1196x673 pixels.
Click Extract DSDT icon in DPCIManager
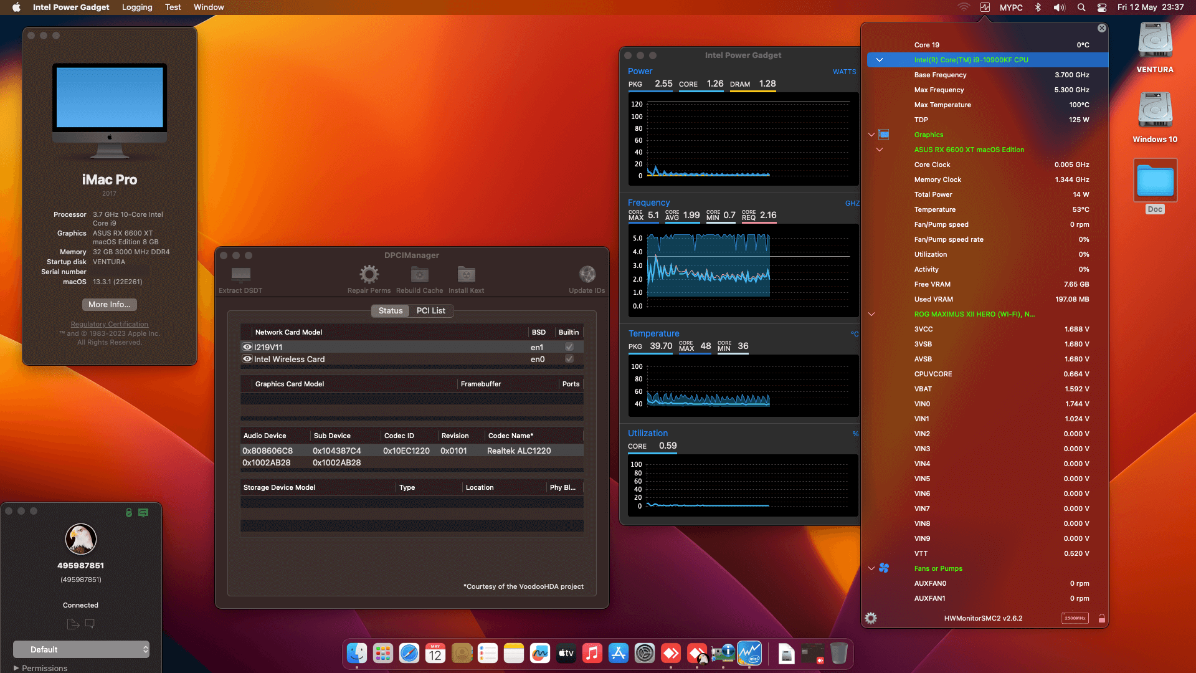point(240,274)
